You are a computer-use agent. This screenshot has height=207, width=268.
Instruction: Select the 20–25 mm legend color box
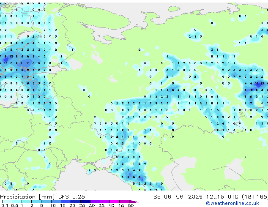[75, 202]
